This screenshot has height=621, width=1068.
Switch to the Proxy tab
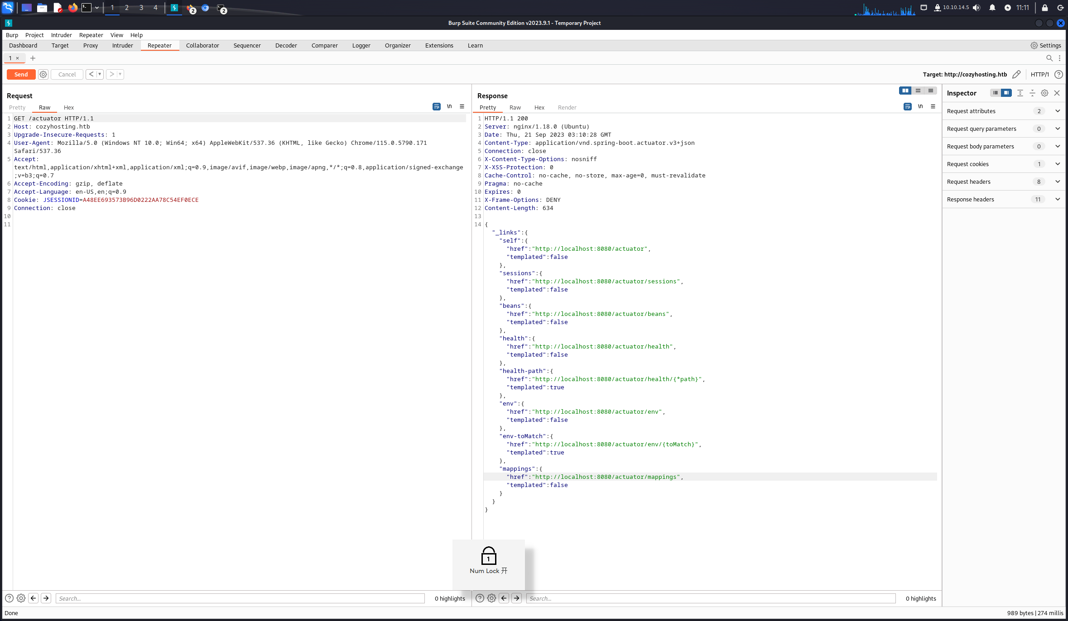[91, 45]
